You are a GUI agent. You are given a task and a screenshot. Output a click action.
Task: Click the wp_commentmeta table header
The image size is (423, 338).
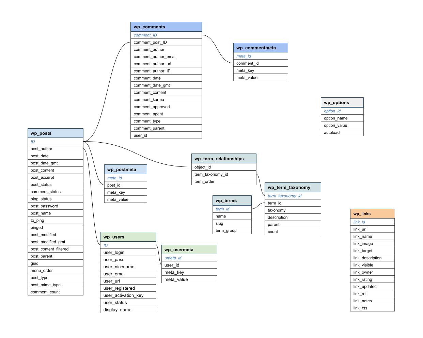(x=261, y=48)
